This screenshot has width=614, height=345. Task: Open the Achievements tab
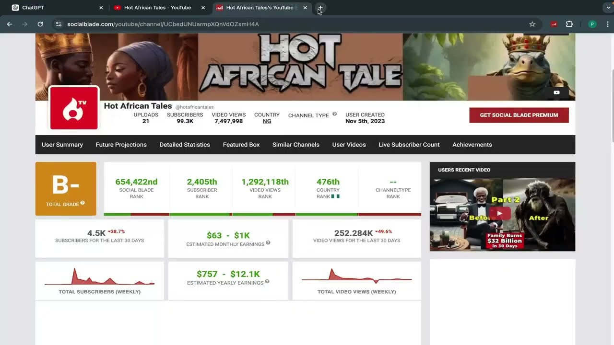pyautogui.click(x=472, y=145)
